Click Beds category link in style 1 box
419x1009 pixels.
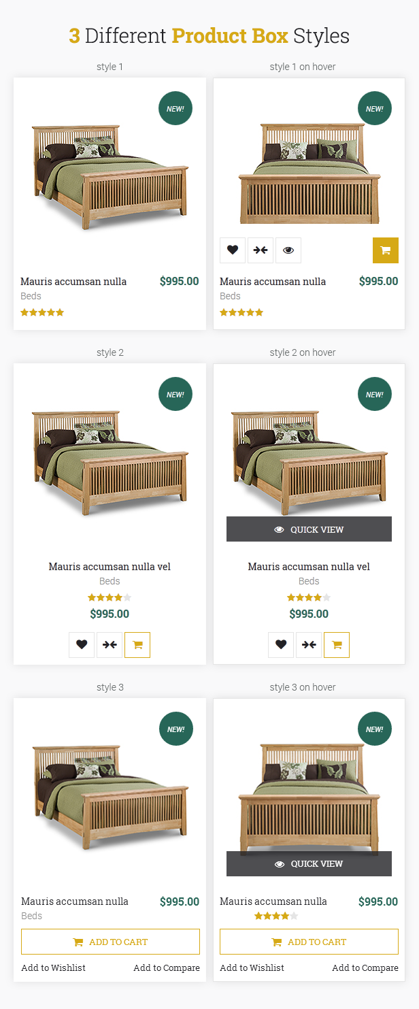31,296
